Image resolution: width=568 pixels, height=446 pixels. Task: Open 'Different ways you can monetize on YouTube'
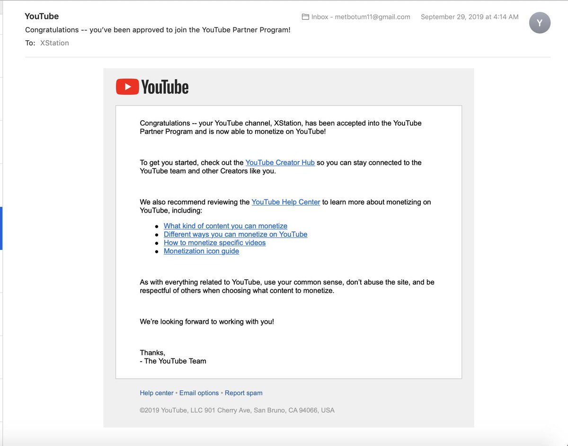[x=235, y=234]
